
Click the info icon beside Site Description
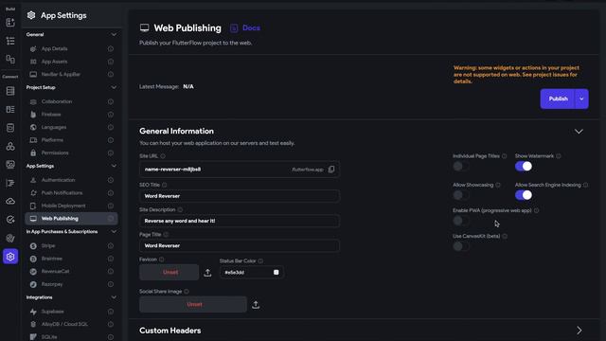(180, 209)
